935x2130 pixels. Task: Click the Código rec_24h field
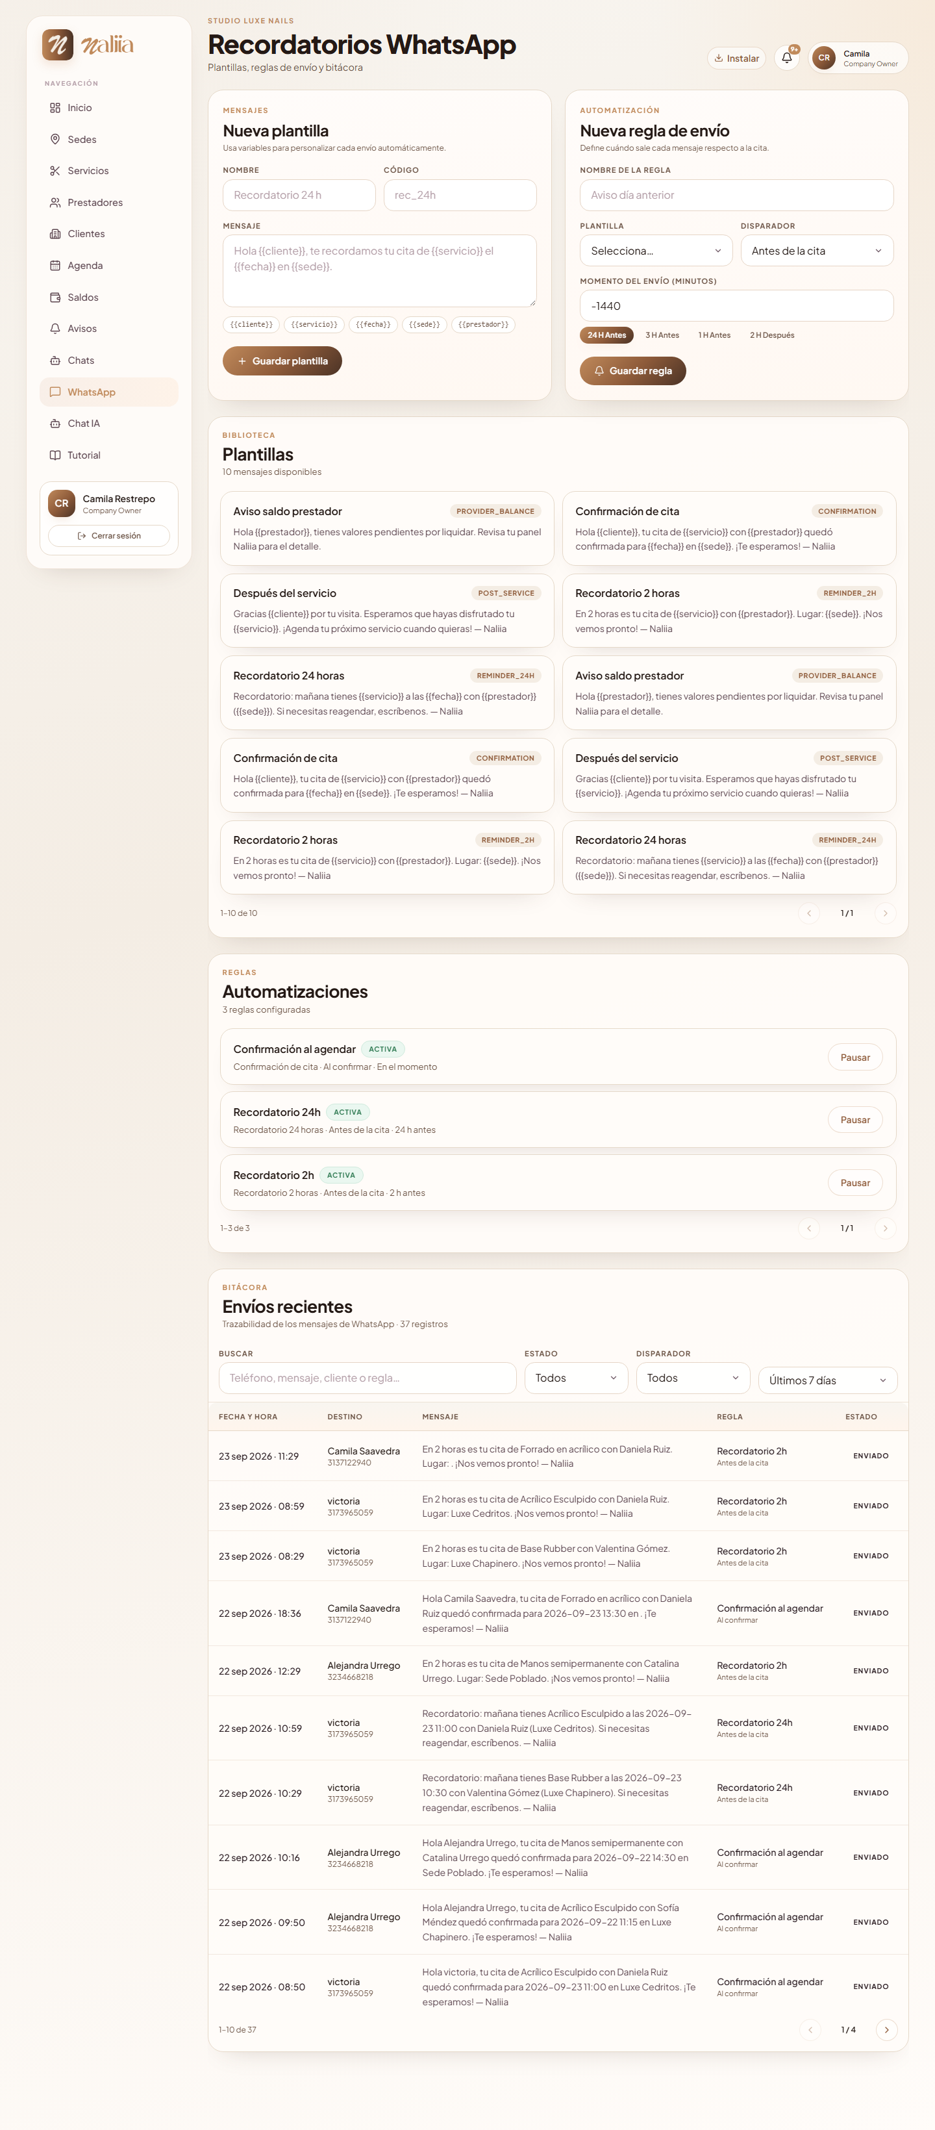click(x=460, y=195)
